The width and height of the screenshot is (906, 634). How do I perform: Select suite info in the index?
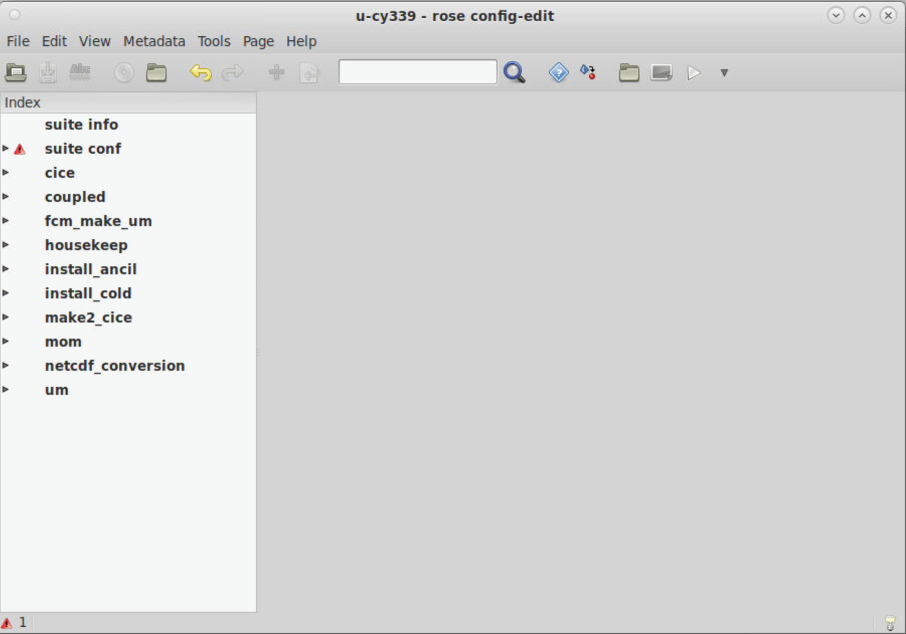81,125
